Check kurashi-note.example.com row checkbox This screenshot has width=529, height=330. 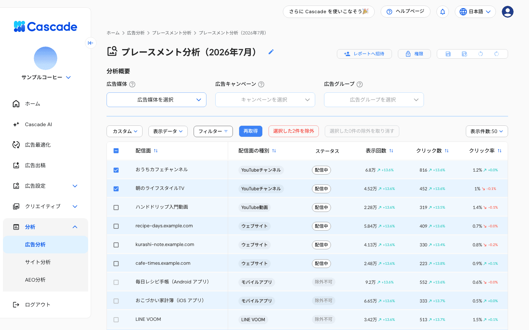116,245
